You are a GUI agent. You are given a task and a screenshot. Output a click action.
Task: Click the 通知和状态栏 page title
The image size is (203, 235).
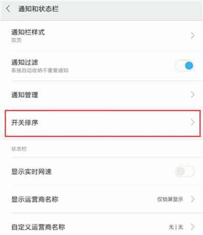[x=39, y=9]
